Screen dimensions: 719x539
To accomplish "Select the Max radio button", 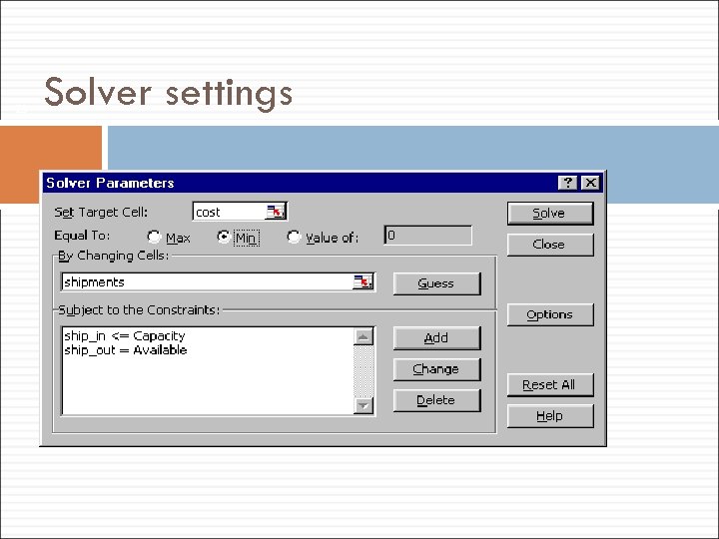I will (154, 237).
